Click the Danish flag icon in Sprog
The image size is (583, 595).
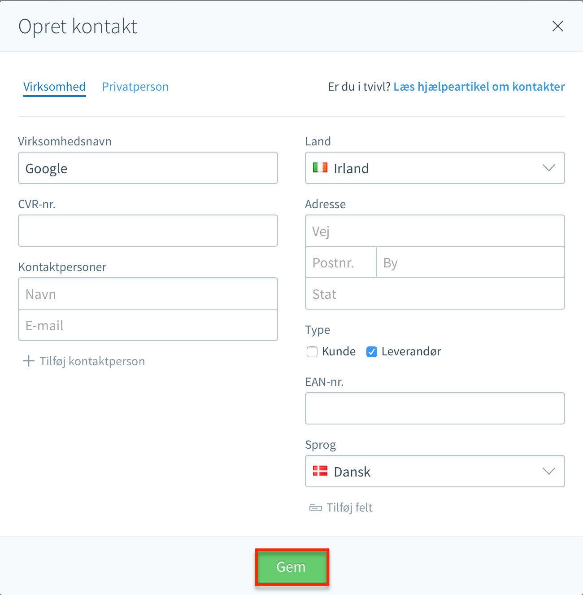pos(320,471)
